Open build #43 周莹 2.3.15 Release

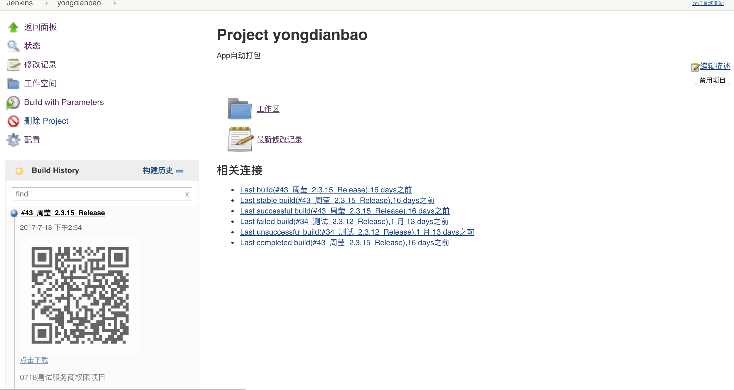click(x=63, y=213)
